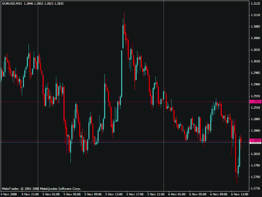Image resolution: width=262 pixels, height=197 pixels.
Task: Select the 1.2923 pink price level label
Action: point(255,102)
